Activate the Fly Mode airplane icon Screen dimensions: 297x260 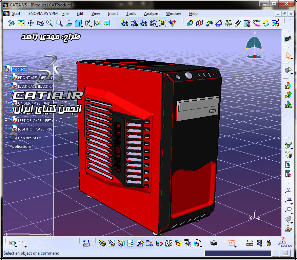tap(12, 23)
